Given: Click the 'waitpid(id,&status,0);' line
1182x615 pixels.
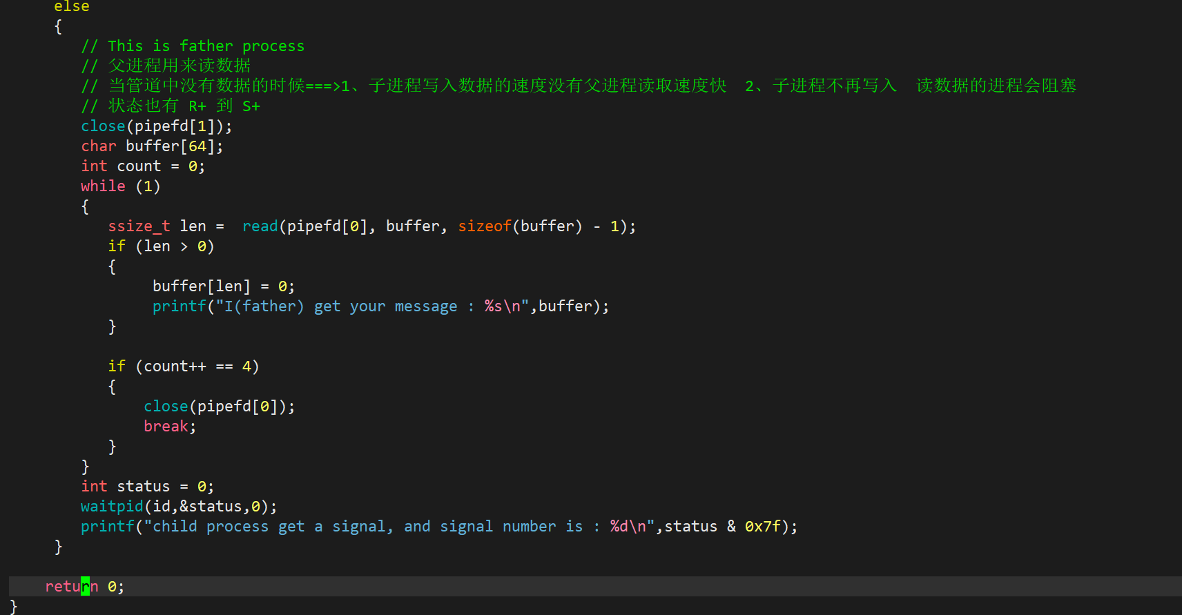Looking at the screenshot, I should tap(179, 507).
